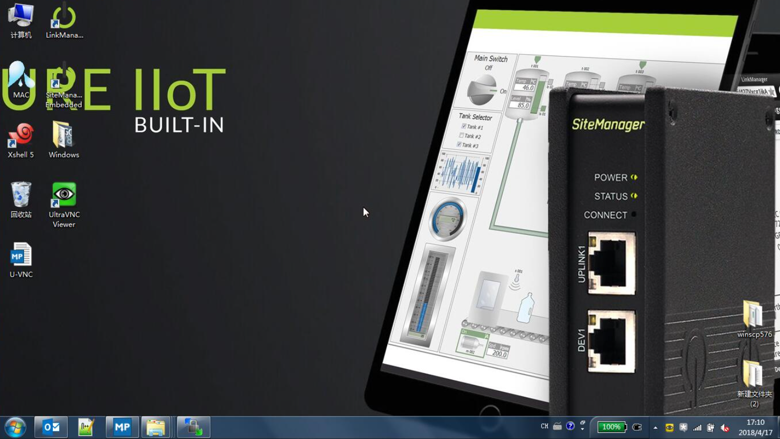
Task: Open the yellow eye tray icon
Action: click(669, 428)
